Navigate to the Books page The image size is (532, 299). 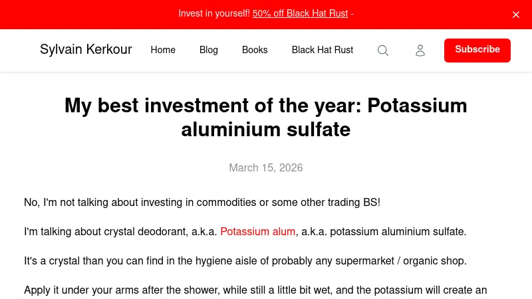point(255,50)
